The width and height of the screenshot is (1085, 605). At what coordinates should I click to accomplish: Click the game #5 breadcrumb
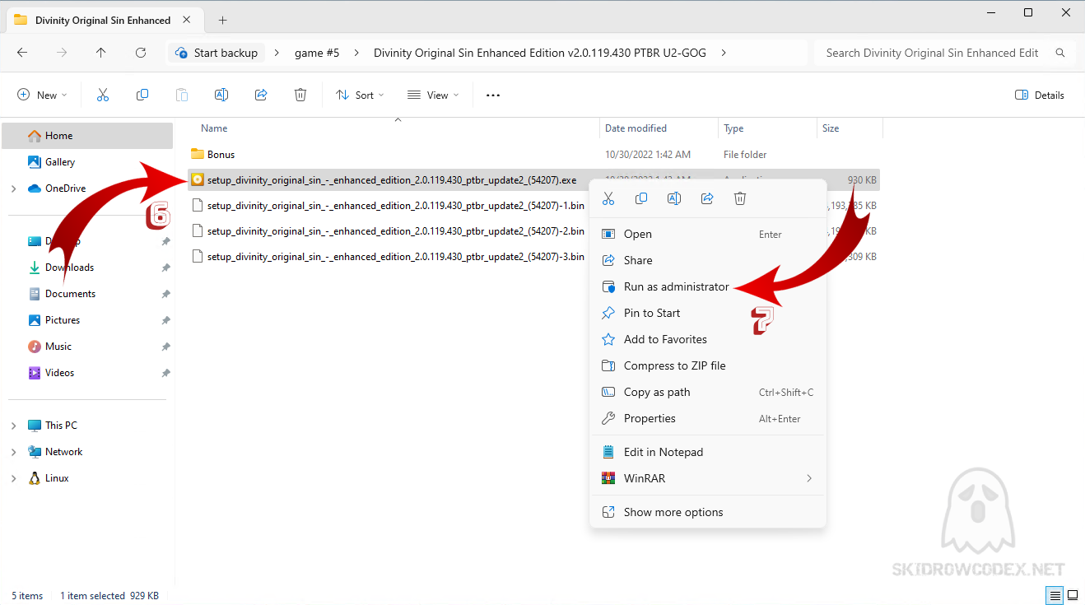coord(317,53)
